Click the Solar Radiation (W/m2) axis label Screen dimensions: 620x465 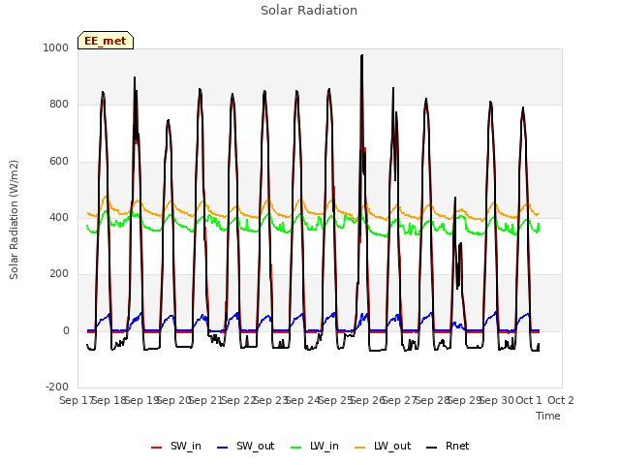(x=14, y=220)
